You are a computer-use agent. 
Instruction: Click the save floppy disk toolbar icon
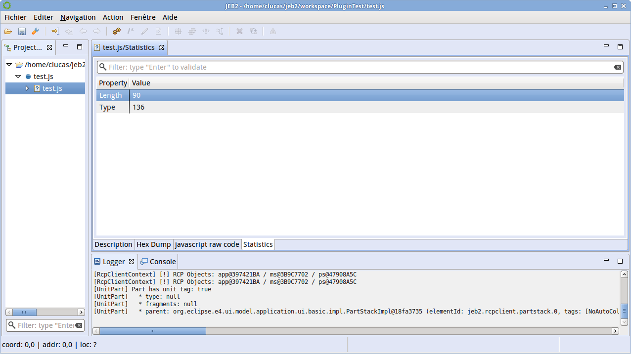pos(22,31)
